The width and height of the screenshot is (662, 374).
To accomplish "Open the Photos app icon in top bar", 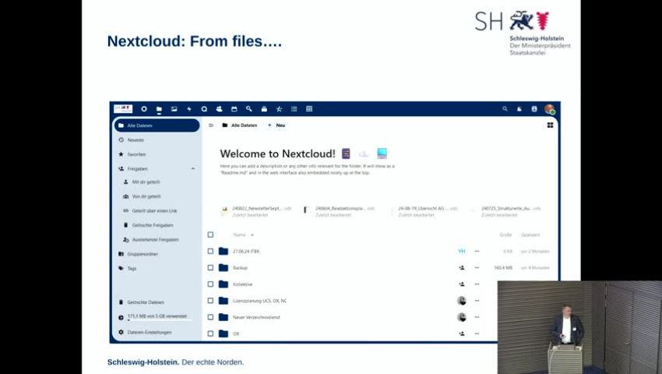I will tap(174, 109).
